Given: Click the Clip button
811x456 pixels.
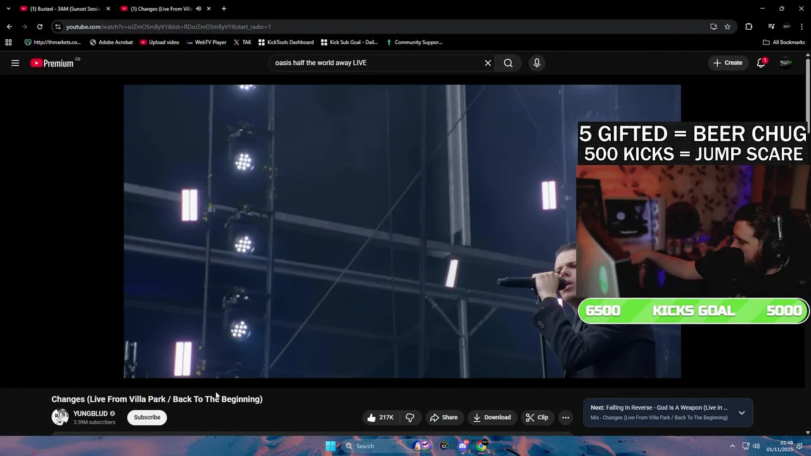Looking at the screenshot, I should tap(537, 417).
